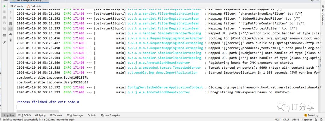Toggle Scroll to the End of console
Image resolution: width=325 pixels, height=121 pixels.
point(11,29)
